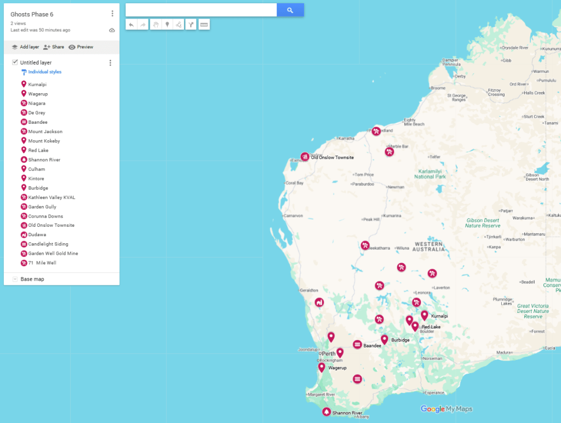Click the Redo arrow in toolbar
This screenshot has width=561, height=423.
point(143,25)
